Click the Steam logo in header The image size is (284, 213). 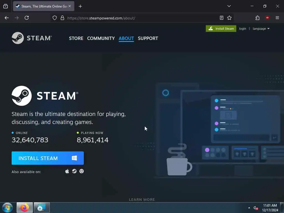coord(32,38)
